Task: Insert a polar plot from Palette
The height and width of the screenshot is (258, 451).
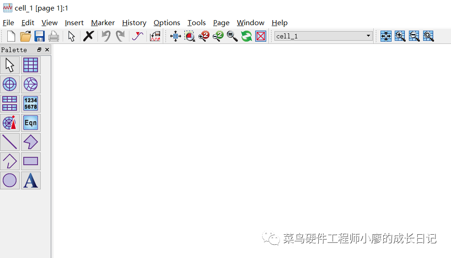Action: coord(10,84)
